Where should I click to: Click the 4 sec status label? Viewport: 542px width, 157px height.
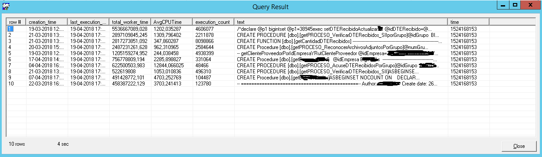(x=63, y=144)
